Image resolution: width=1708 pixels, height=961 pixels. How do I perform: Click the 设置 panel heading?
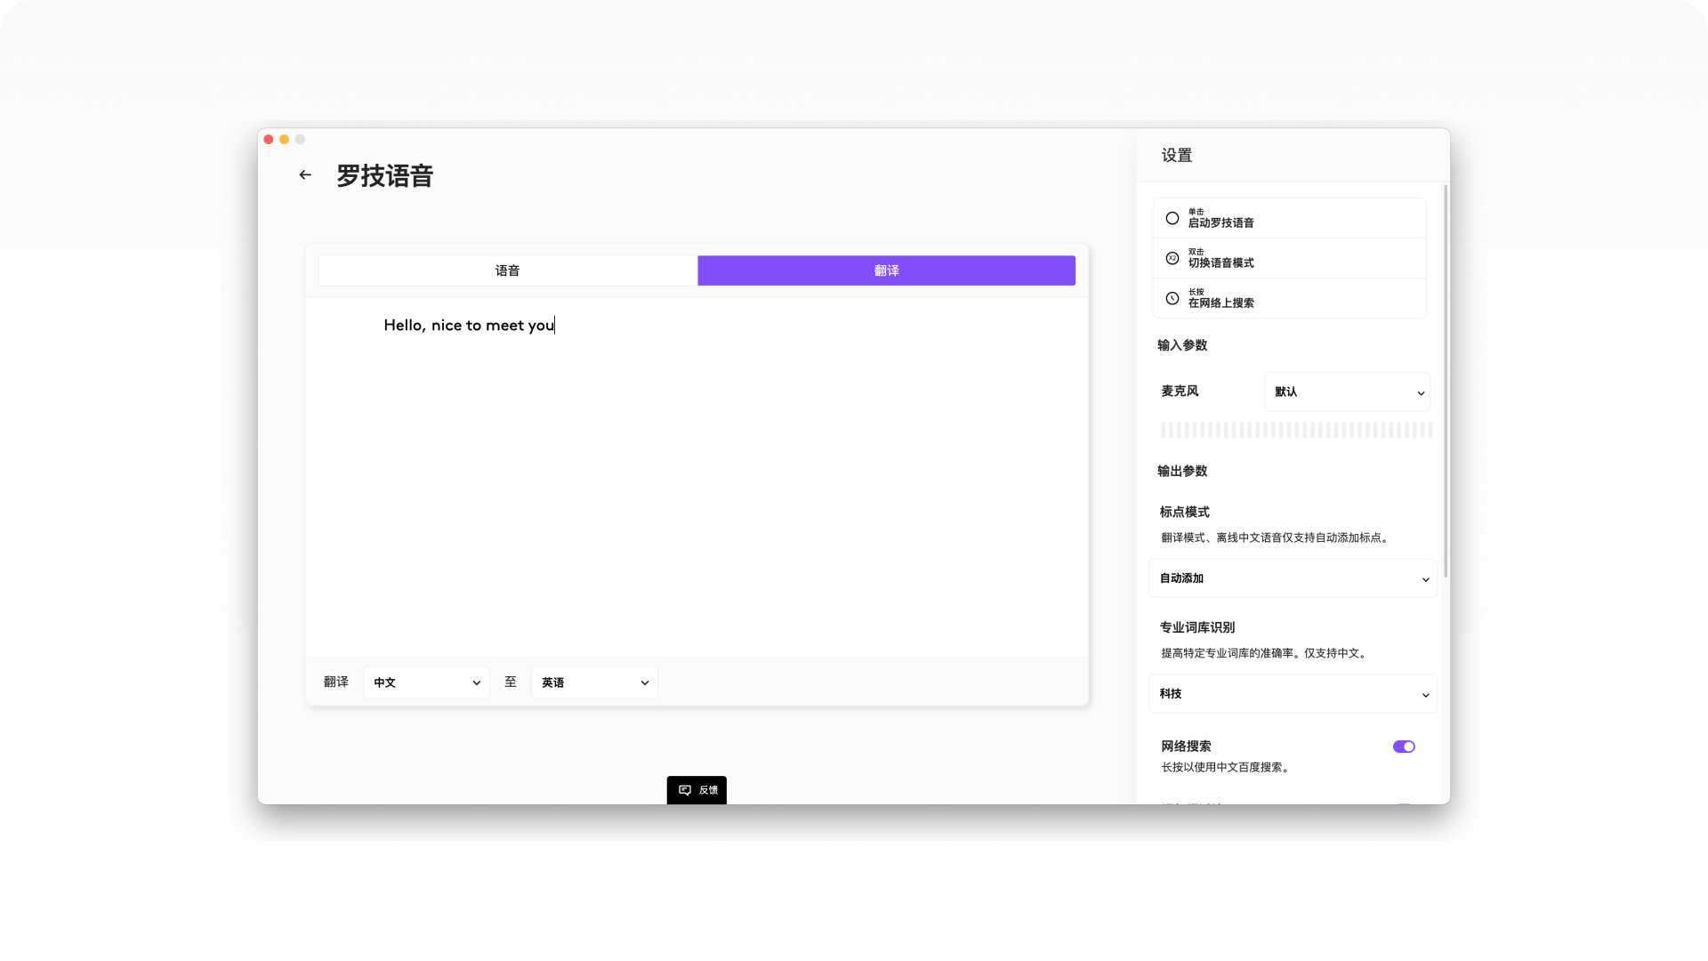pyautogui.click(x=1176, y=156)
